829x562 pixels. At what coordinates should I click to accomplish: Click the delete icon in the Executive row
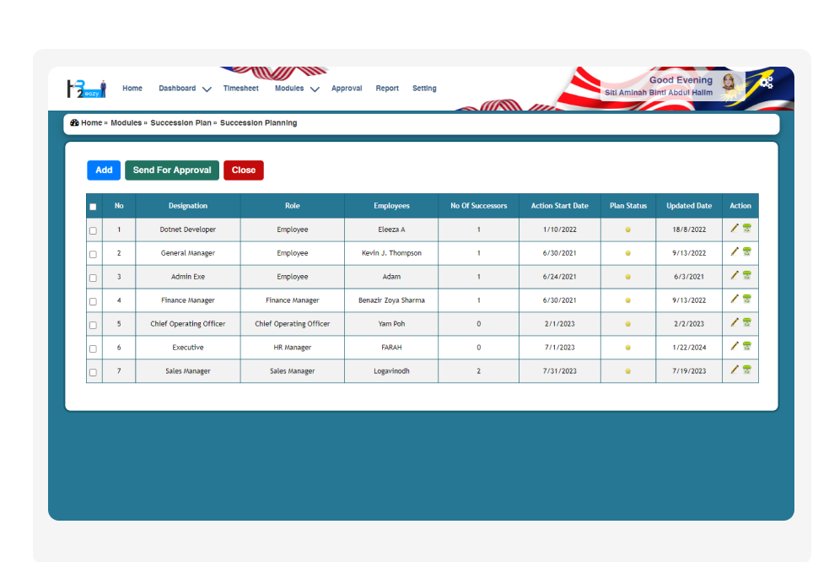pyautogui.click(x=747, y=346)
